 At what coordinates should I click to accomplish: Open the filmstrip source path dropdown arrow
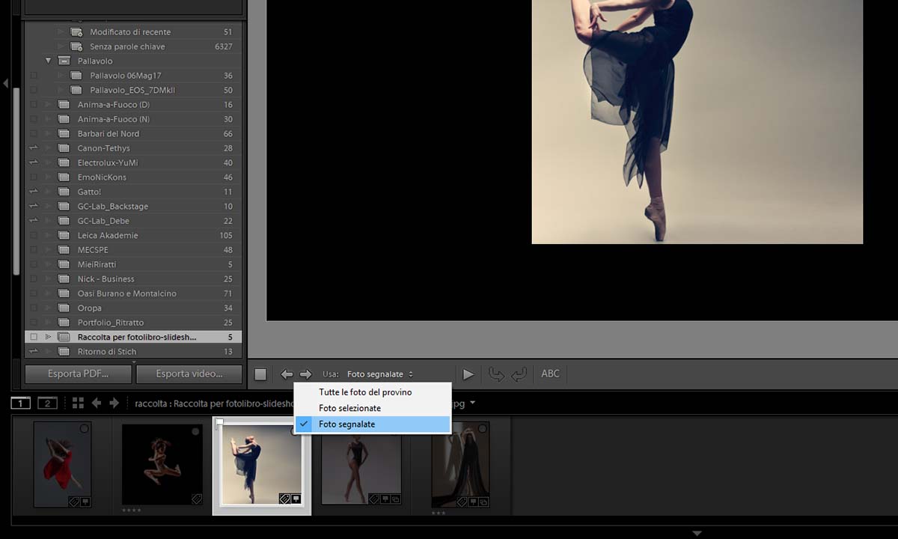472,404
